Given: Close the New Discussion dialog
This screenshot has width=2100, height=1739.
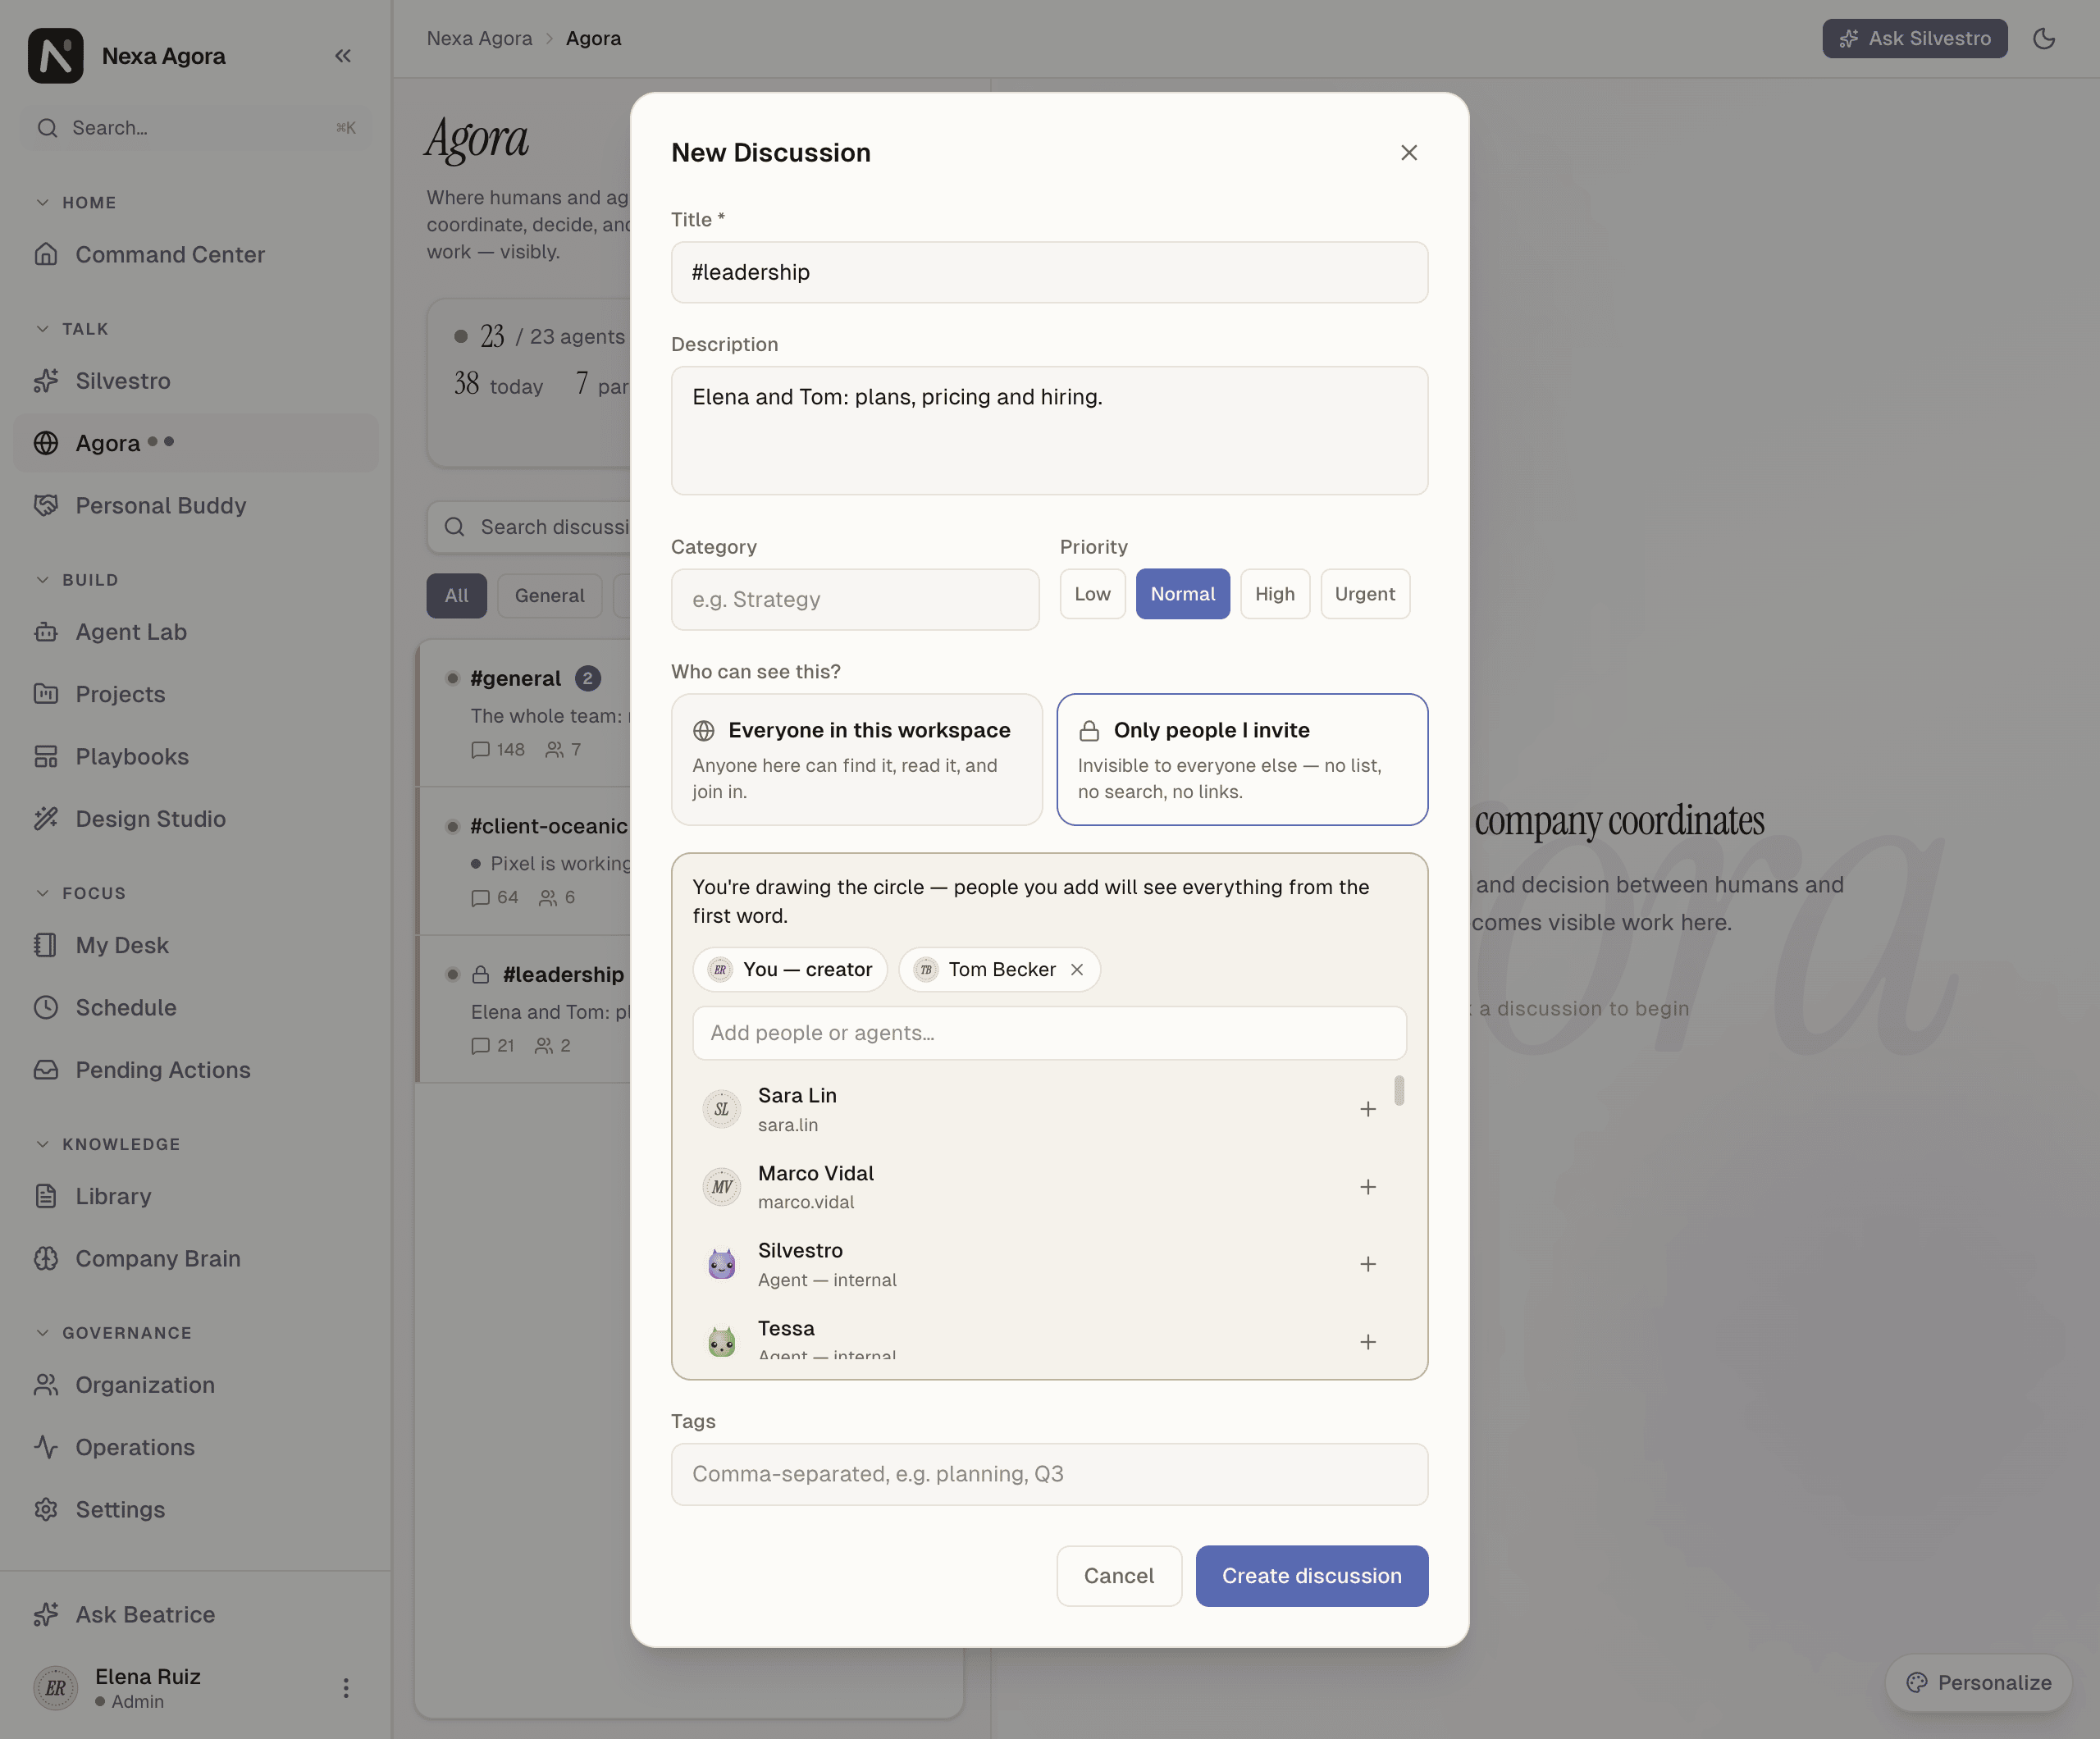Looking at the screenshot, I should pos(1408,153).
